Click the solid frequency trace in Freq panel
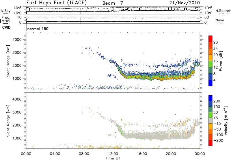Viewport: 231px width, 160px height. click(113, 22)
